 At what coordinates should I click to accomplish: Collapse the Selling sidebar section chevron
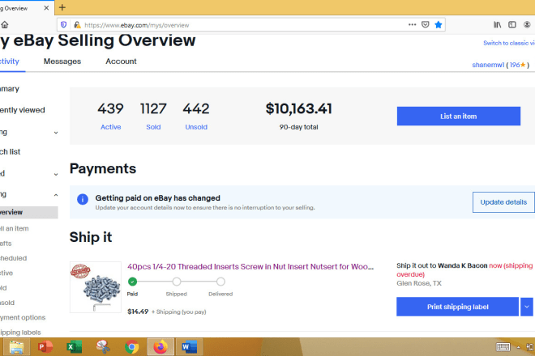click(x=56, y=195)
